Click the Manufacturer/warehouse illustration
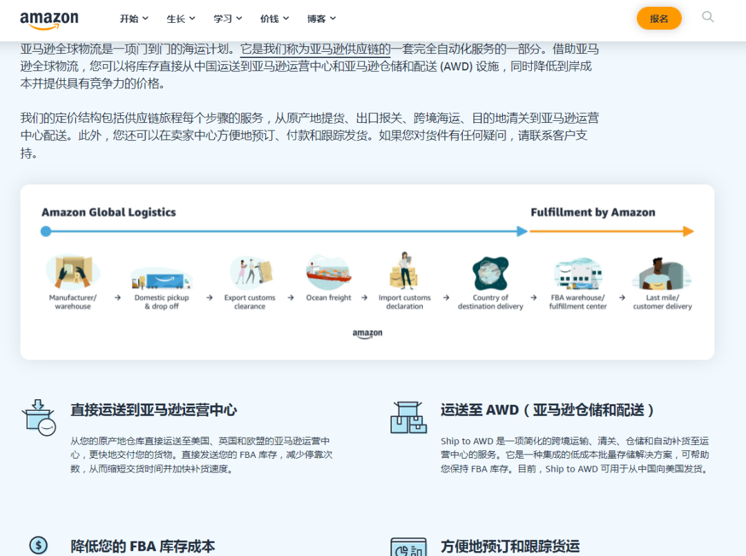This screenshot has width=746, height=556. (73, 271)
